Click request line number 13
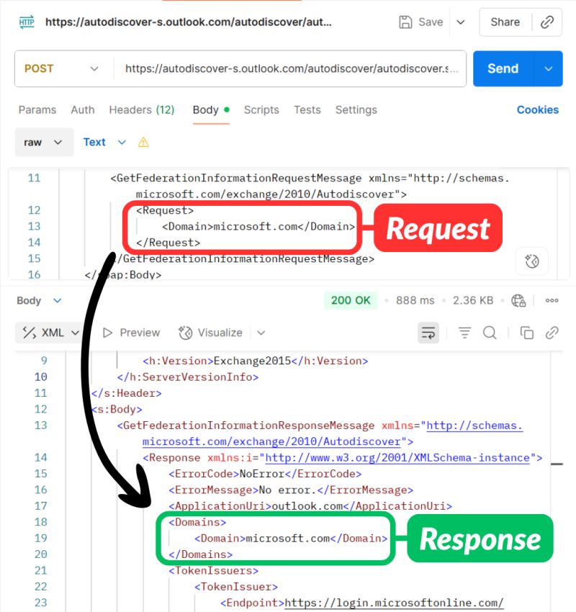The height and width of the screenshot is (612, 576). click(34, 226)
